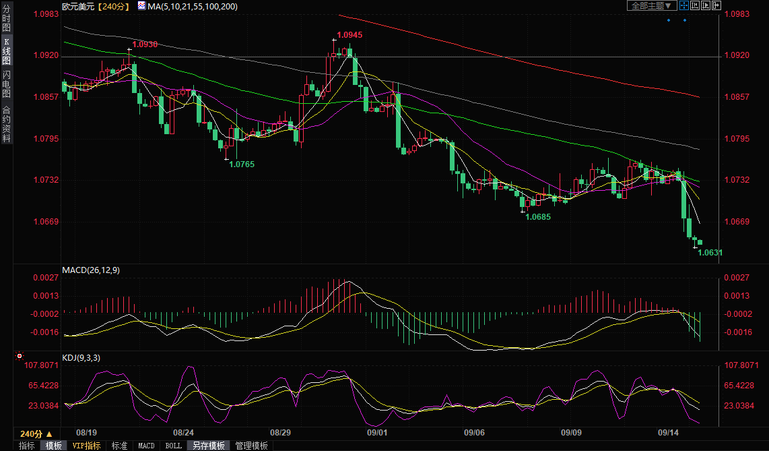Toggle the MACD indicator template

point(146,446)
